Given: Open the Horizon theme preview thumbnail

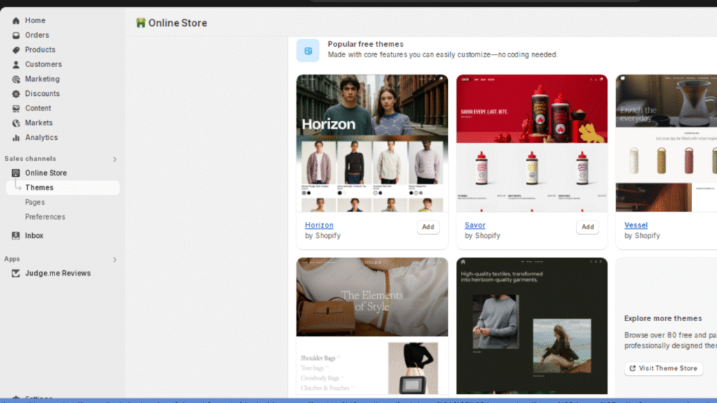Looking at the screenshot, I should click(x=373, y=143).
